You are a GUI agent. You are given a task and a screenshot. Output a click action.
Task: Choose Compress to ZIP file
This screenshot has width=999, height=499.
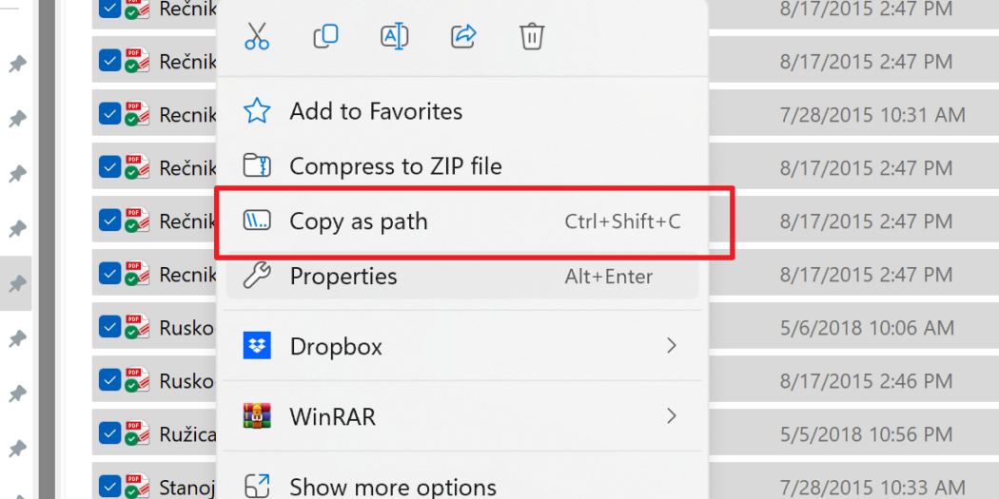(x=462, y=166)
